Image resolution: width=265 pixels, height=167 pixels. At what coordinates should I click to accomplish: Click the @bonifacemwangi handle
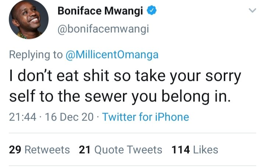click(x=103, y=29)
